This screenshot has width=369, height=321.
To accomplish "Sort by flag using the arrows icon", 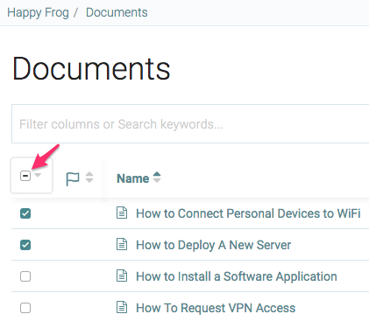I will point(89,178).
